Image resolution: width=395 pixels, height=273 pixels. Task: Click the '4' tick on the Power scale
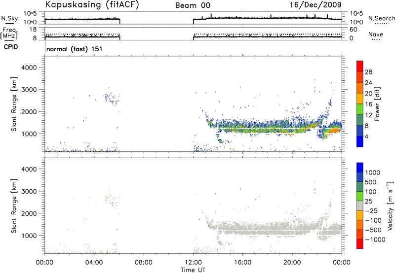(x=366, y=136)
